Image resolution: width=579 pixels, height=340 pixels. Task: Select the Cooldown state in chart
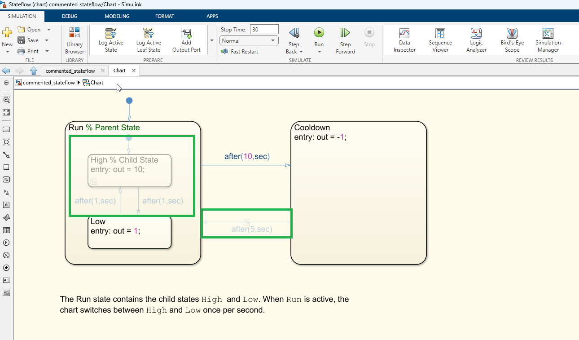pyautogui.click(x=359, y=193)
